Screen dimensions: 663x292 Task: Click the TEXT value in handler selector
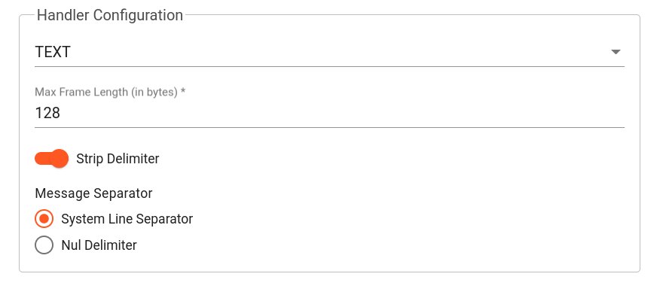click(x=53, y=52)
